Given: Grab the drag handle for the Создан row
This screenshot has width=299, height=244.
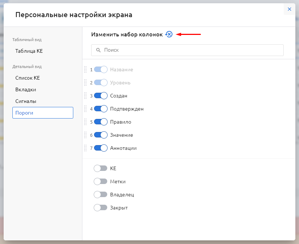Looking at the screenshot, I should click(86, 96).
